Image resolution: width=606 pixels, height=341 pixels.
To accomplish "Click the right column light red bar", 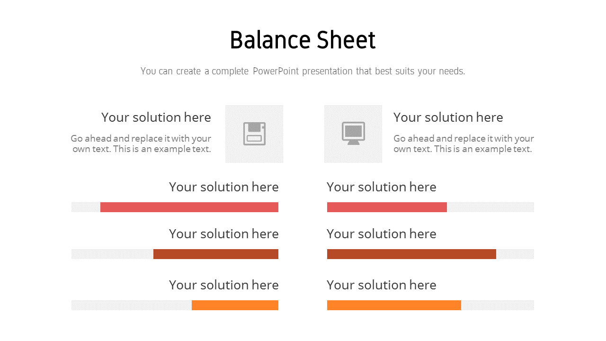I will (387, 207).
